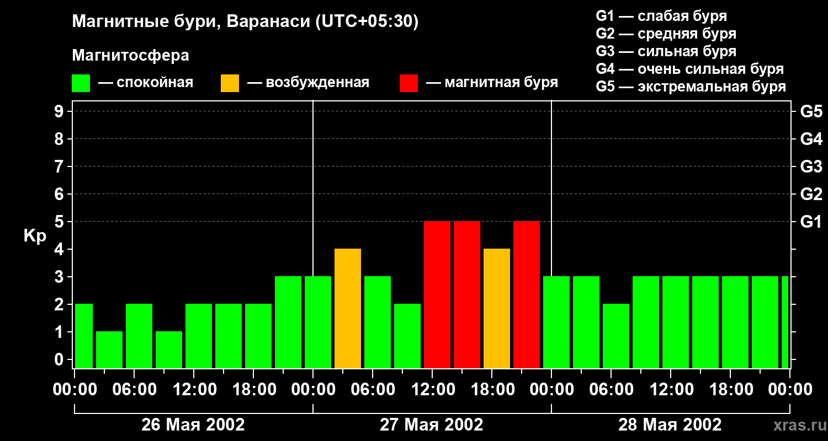
Task: Click the red 'магнитная буря' legend swatch
Action: tap(408, 83)
